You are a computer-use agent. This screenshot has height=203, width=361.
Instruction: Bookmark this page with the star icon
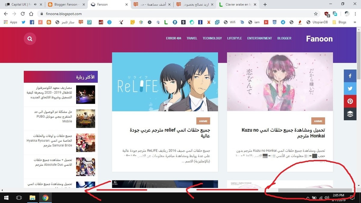point(316,14)
